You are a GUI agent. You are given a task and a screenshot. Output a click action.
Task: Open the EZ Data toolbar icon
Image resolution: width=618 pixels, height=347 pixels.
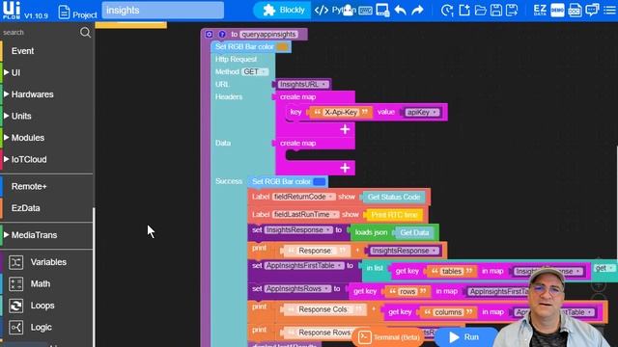click(x=540, y=11)
